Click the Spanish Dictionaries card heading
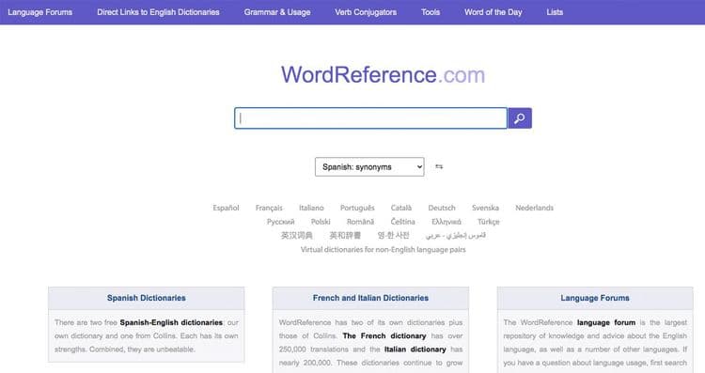Image resolution: width=705 pixels, height=373 pixels. [x=146, y=298]
